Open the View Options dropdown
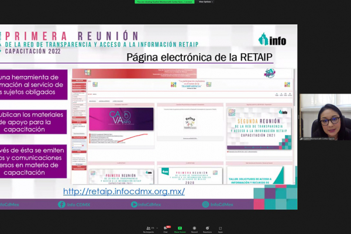The image size is (351, 234). [x=206, y=2]
